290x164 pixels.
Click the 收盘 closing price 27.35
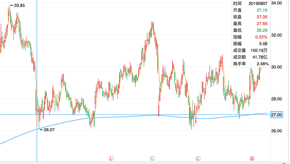pyautogui.click(x=261, y=17)
